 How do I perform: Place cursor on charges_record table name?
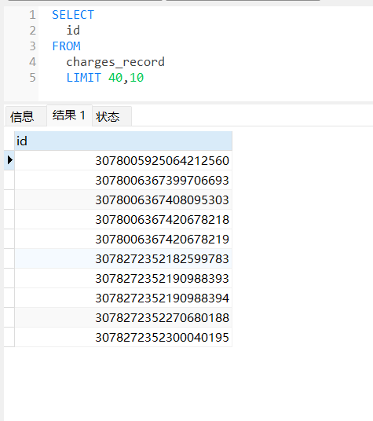coord(115,62)
